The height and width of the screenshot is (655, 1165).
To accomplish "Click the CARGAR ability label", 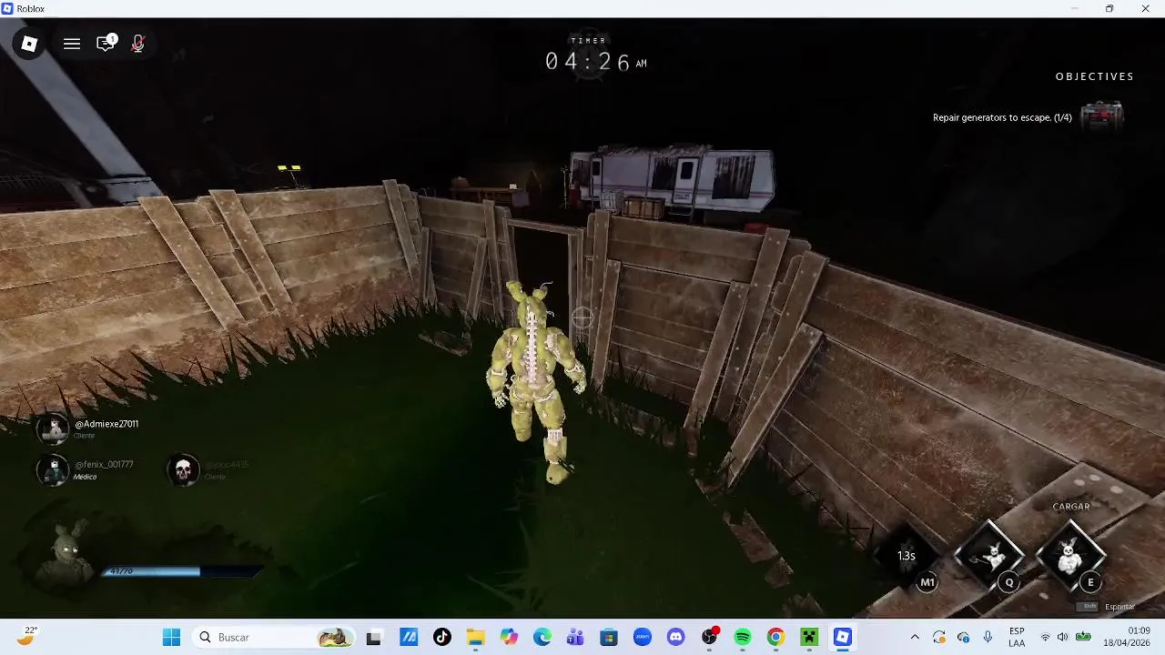I will (1071, 507).
